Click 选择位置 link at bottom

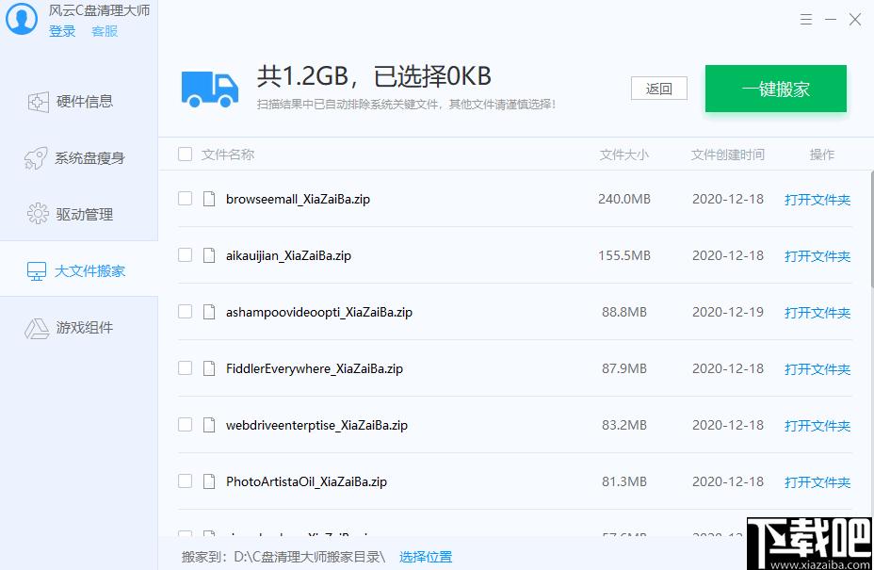click(426, 557)
